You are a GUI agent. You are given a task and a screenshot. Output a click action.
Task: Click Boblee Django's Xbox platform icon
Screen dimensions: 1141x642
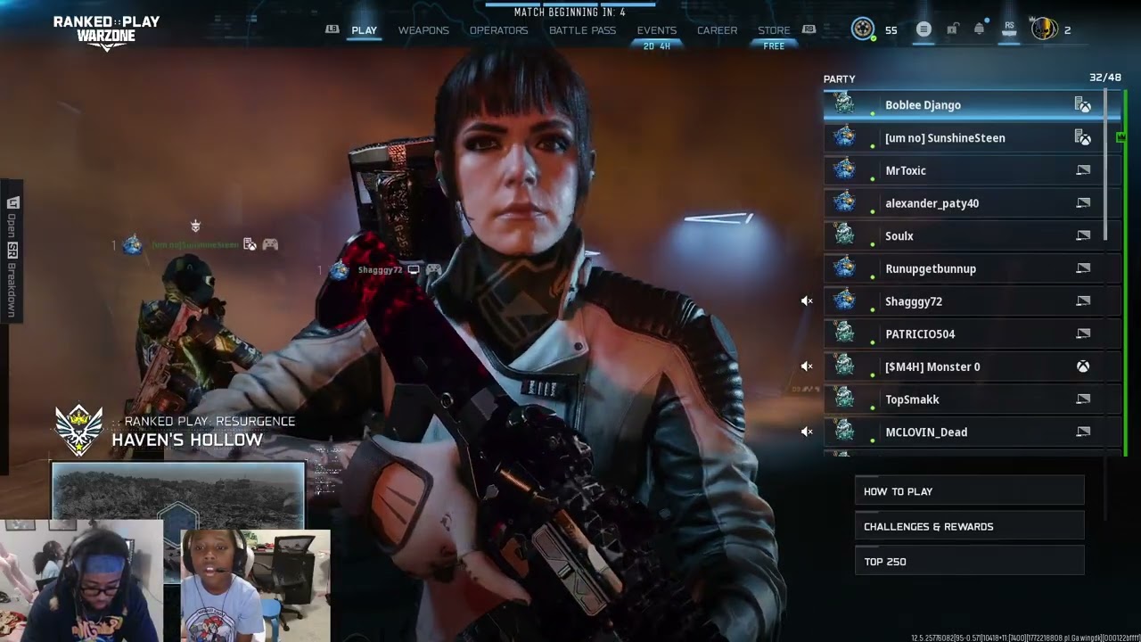pos(1082,105)
